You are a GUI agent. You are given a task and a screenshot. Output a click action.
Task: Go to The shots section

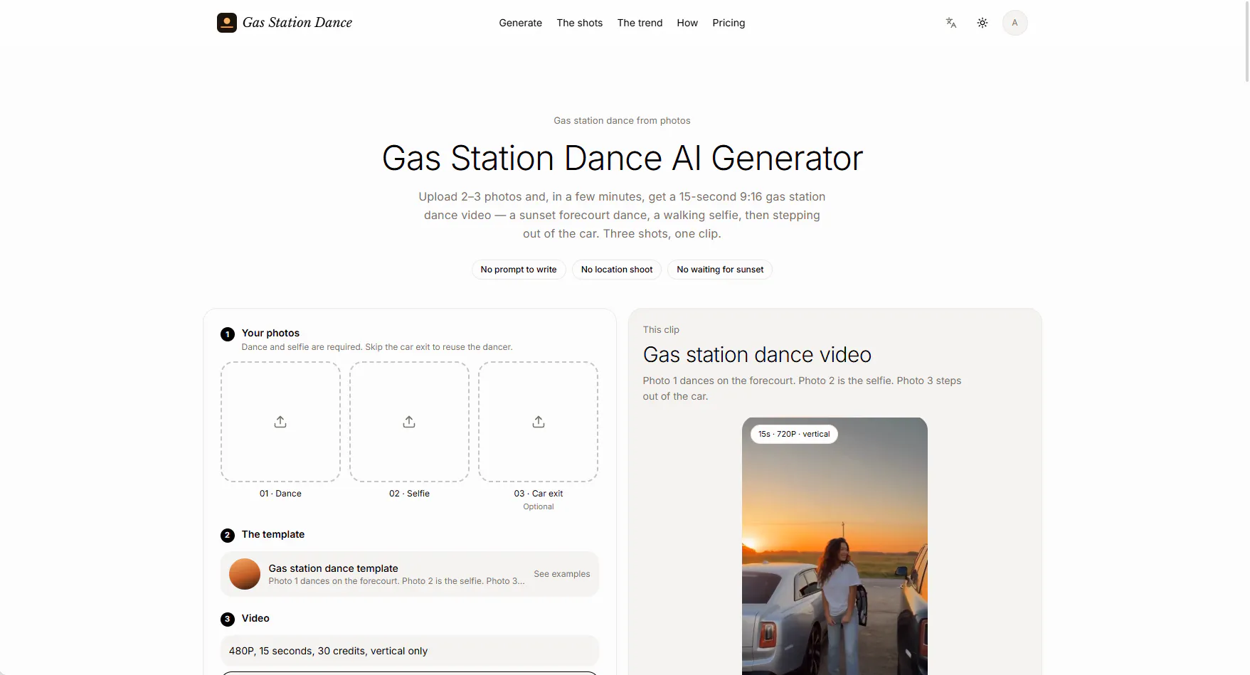(580, 23)
